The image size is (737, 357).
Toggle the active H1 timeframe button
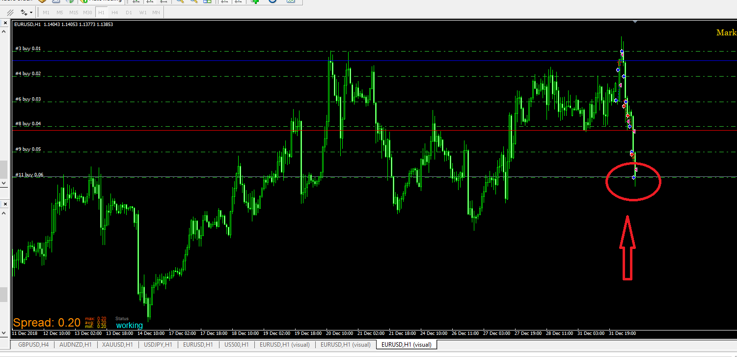(x=101, y=12)
